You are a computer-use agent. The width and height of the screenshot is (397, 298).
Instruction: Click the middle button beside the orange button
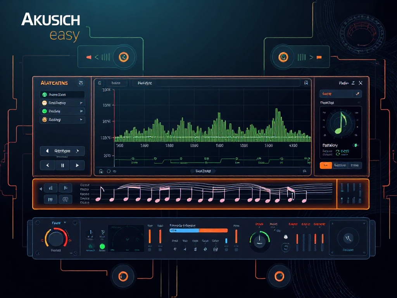(340, 165)
